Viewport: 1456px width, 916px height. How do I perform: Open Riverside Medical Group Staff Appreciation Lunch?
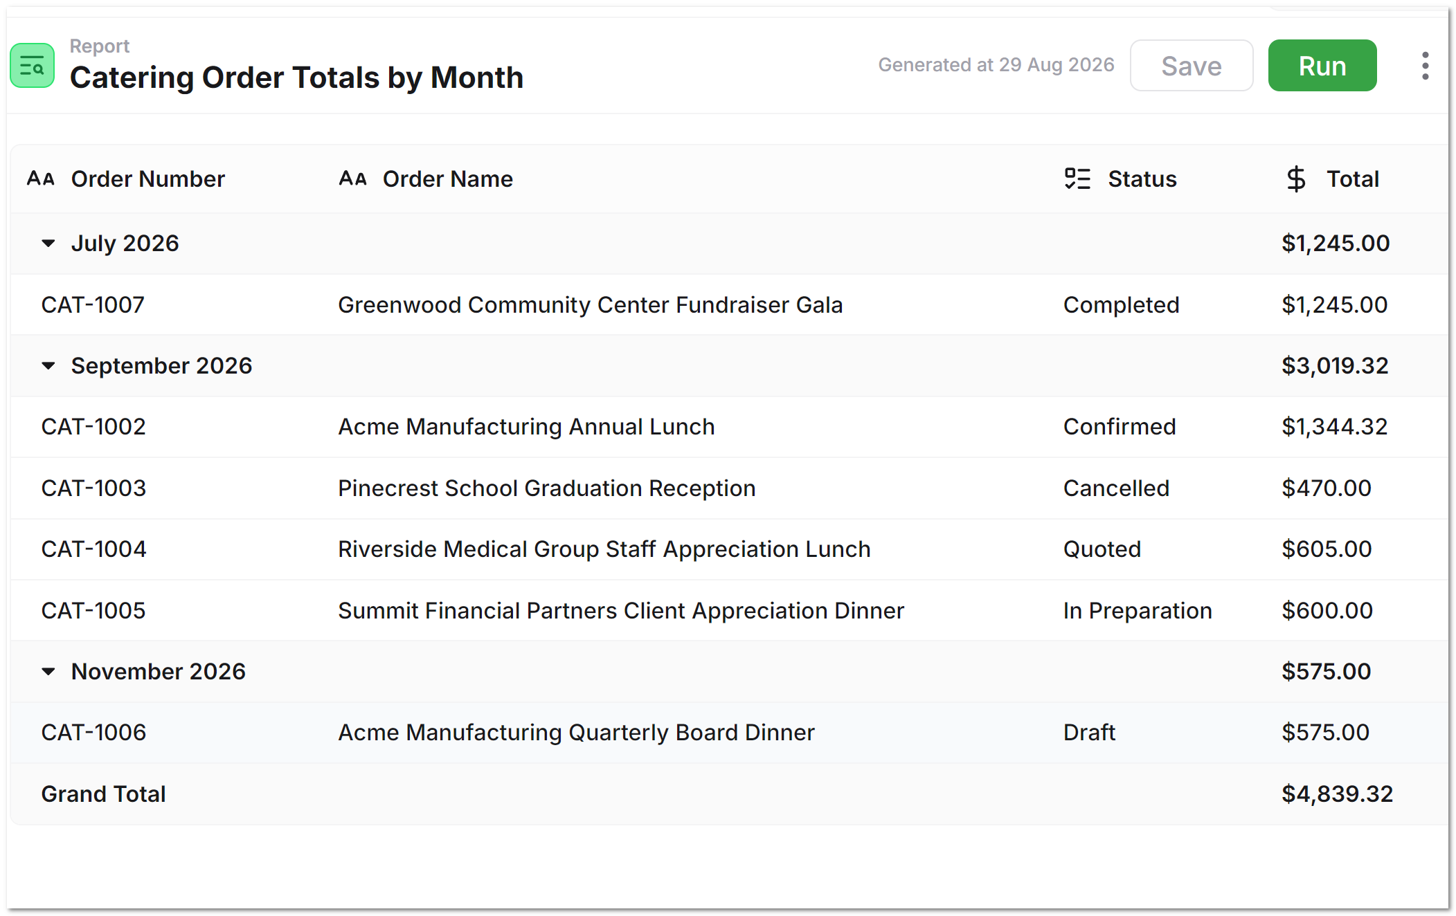coord(604,549)
